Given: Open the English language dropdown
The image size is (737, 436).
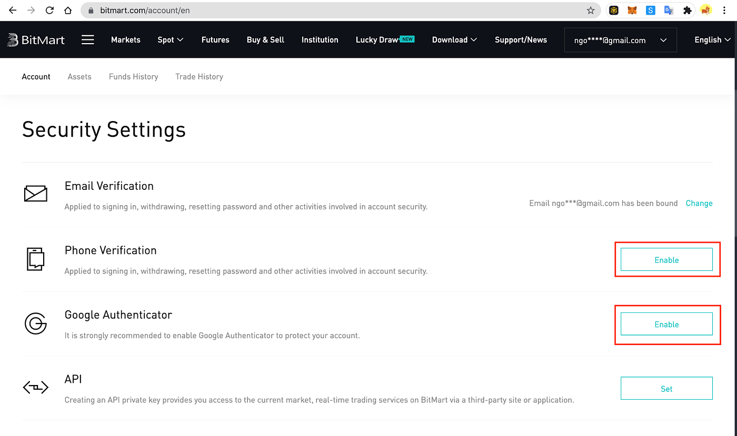Looking at the screenshot, I should click(x=712, y=39).
